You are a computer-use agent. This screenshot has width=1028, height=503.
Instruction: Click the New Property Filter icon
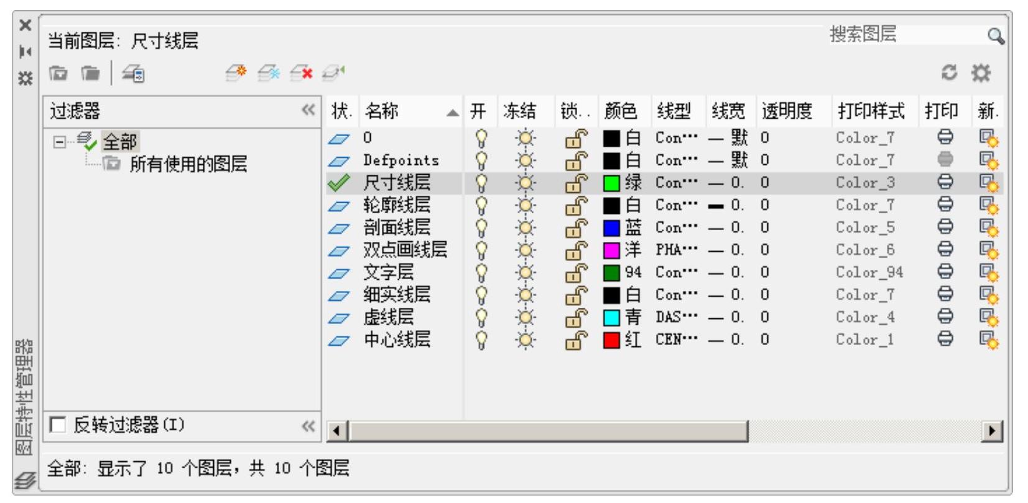58,73
